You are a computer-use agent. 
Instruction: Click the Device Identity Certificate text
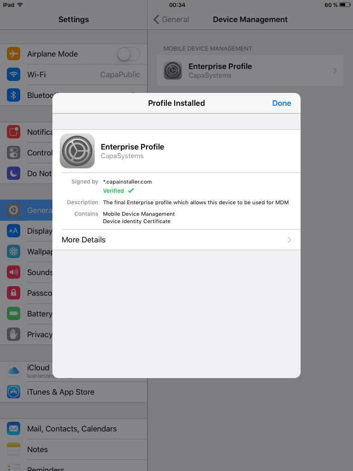137,221
